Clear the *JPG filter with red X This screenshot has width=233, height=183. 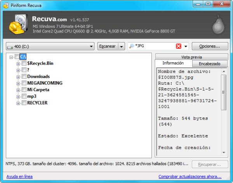(179, 46)
